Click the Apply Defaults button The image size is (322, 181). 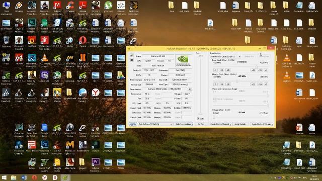pyautogui.click(x=240, y=124)
